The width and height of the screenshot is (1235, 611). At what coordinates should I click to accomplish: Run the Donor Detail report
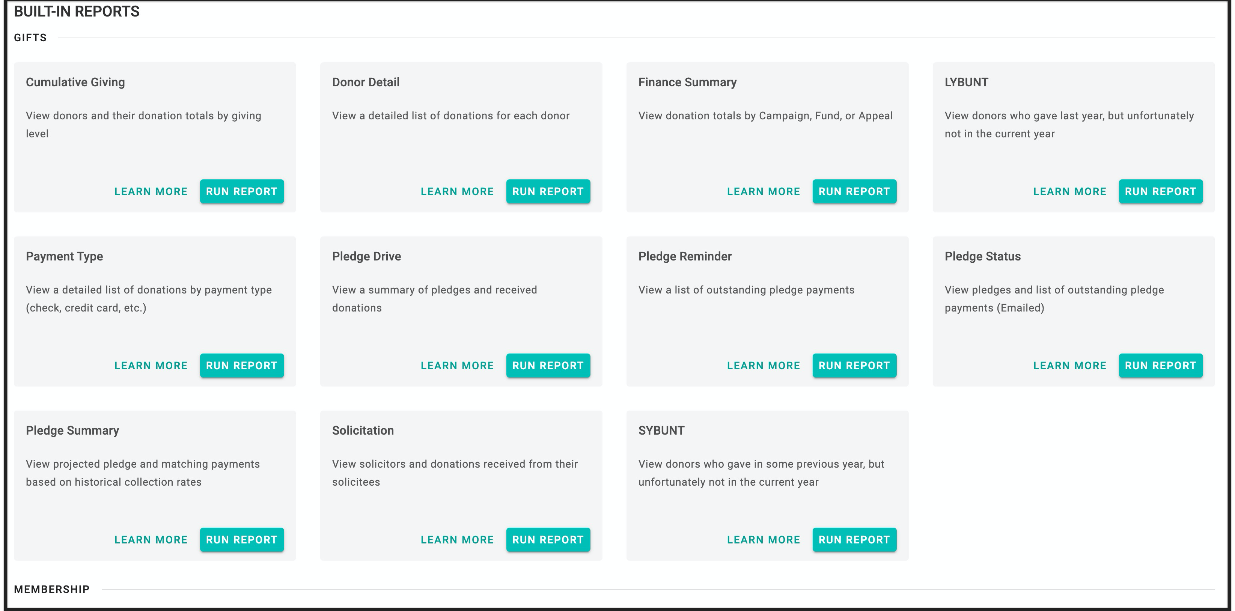pos(548,191)
